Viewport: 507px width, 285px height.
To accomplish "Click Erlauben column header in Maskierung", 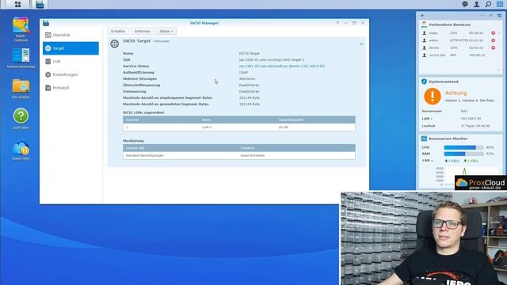I will [x=296, y=148].
